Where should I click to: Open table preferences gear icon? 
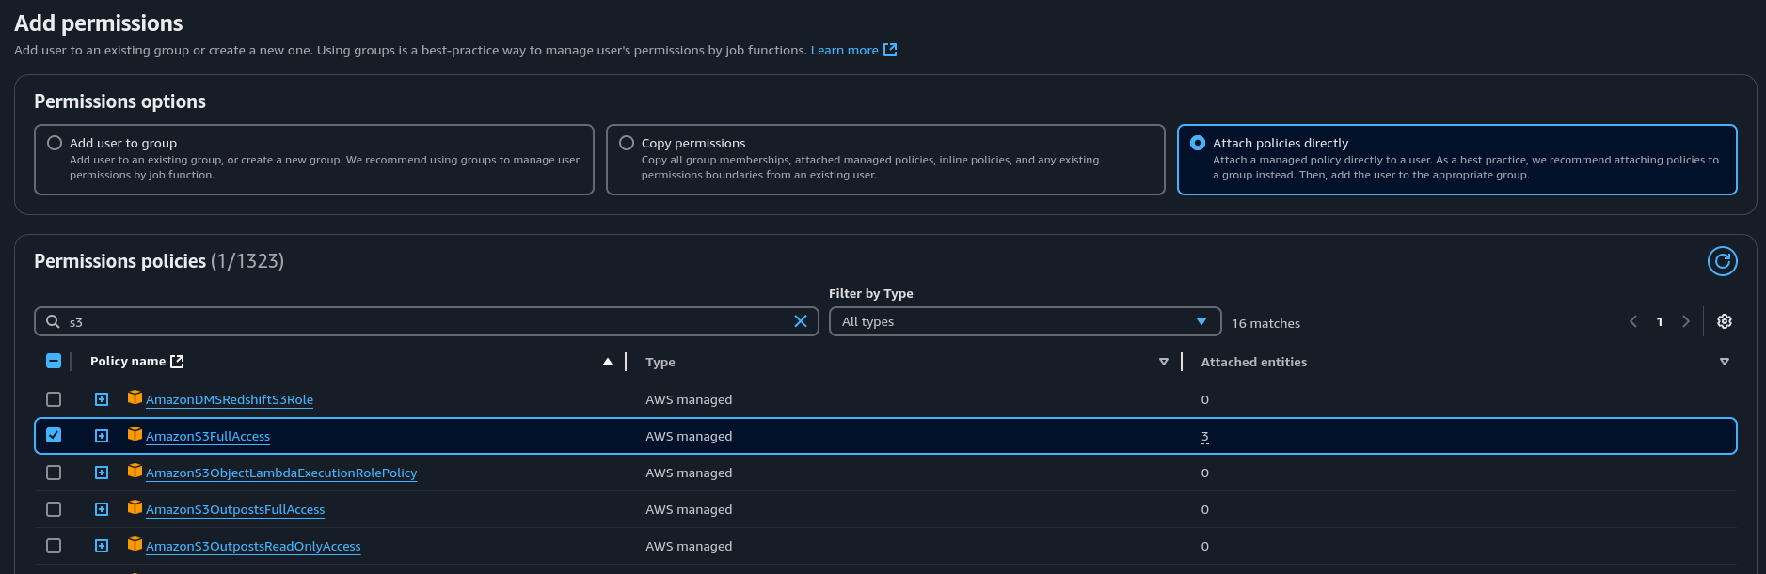tap(1724, 321)
